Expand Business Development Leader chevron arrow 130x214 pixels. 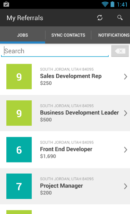pyautogui.click(x=126, y=113)
